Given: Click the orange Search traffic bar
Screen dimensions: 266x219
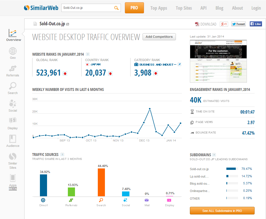Looking at the screenshot, I should pyautogui.click(x=101, y=182).
